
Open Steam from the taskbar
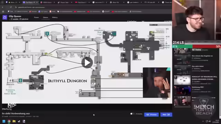click(19, 121)
